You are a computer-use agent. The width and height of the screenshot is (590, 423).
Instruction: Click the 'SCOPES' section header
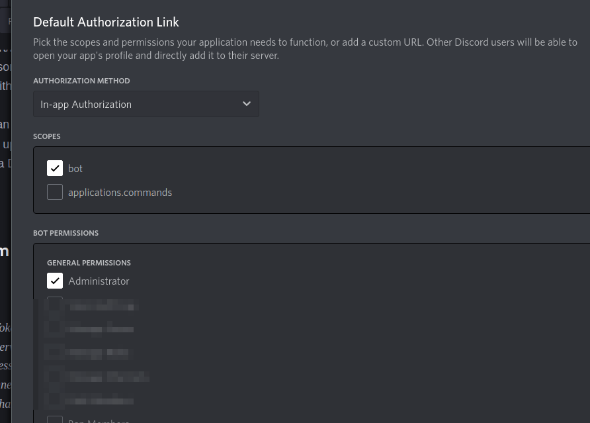point(47,136)
